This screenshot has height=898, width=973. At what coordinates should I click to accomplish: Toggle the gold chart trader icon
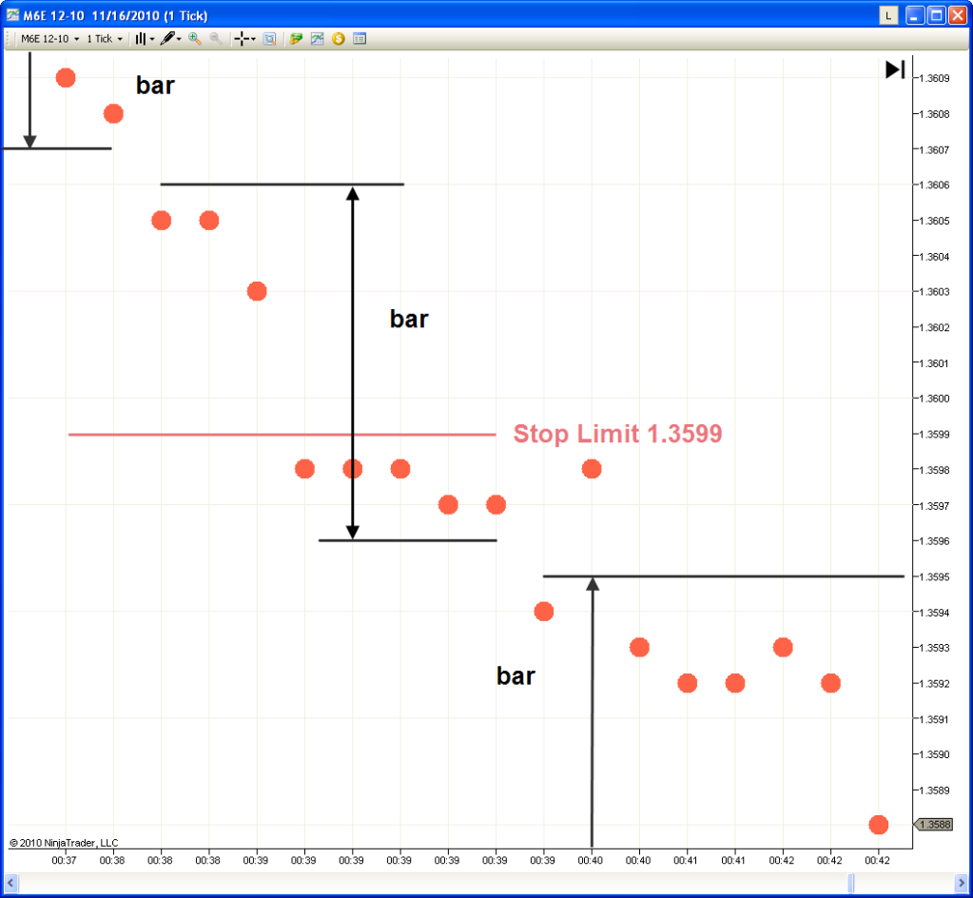point(338,39)
